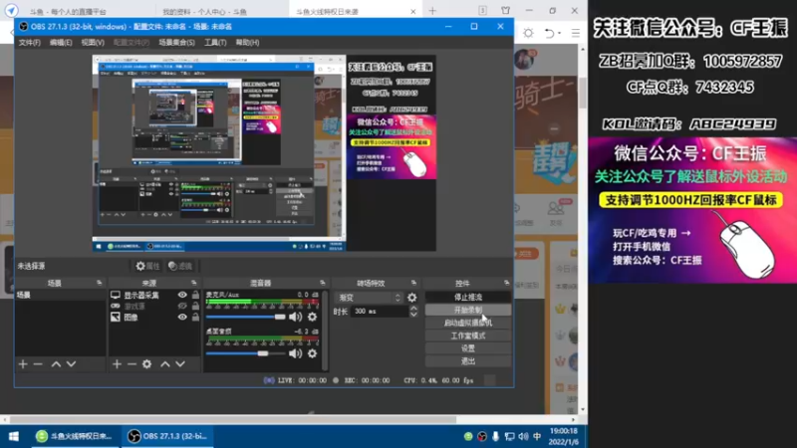Switch to browser tab 我的资料 - 个人中心

coord(205,11)
